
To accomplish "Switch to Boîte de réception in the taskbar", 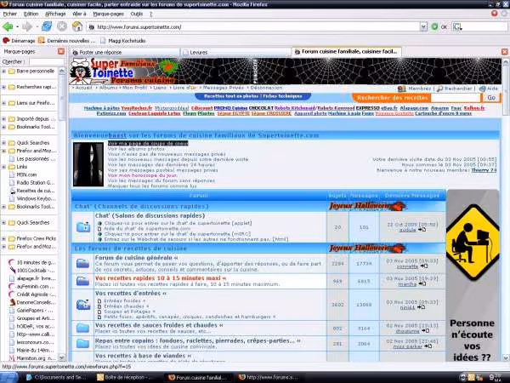I will point(125,377).
